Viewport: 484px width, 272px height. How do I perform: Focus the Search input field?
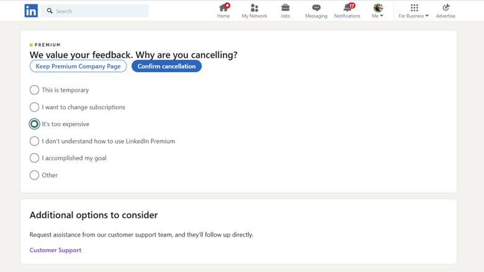tap(94, 11)
